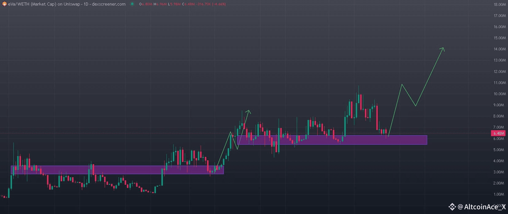Click the low value L5.98M

[174, 4]
